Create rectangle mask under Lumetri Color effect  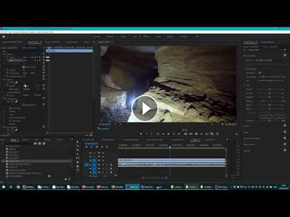pos(12,101)
